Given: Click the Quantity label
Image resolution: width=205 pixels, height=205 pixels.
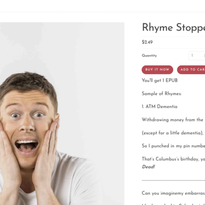Looking at the screenshot, I should pyautogui.click(x=149, y=55).
